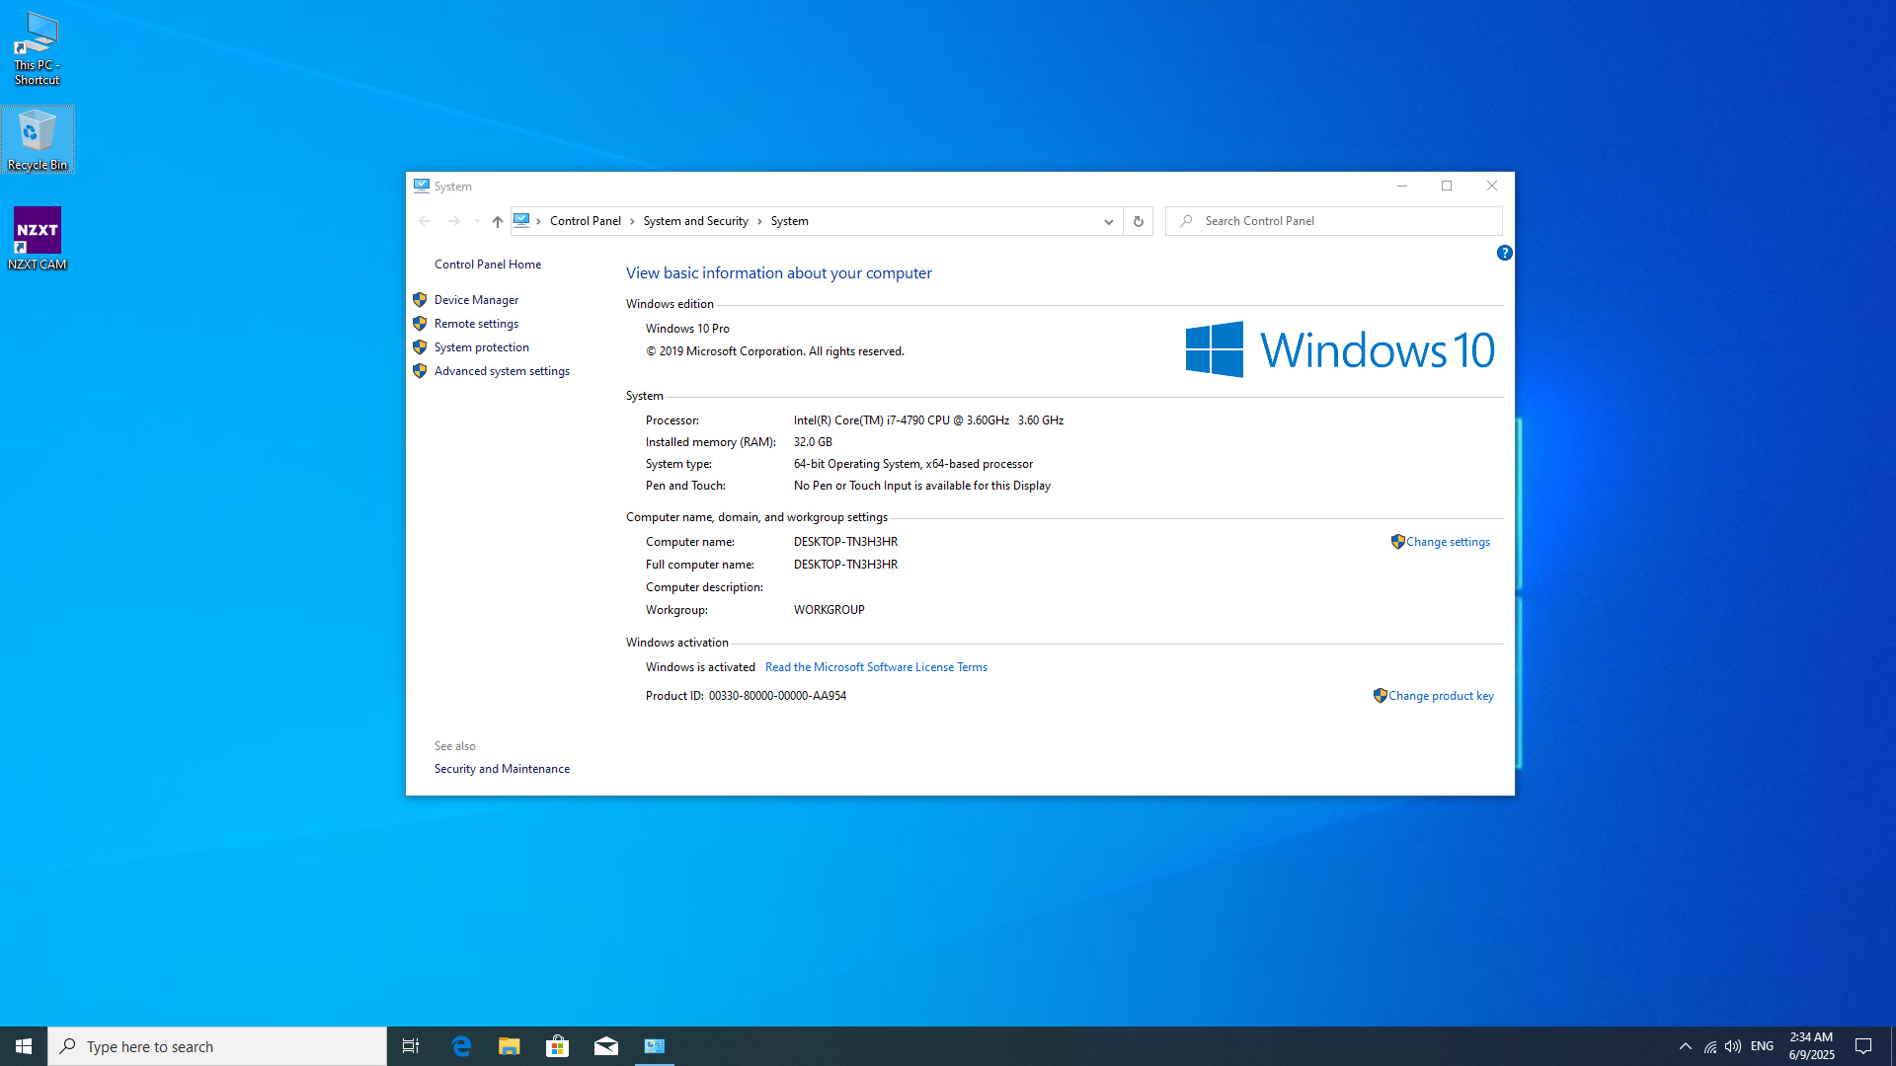The width and height of the screenshot is (1896, 1066).
Task: Close the System window
Action: click(1492, 186)
